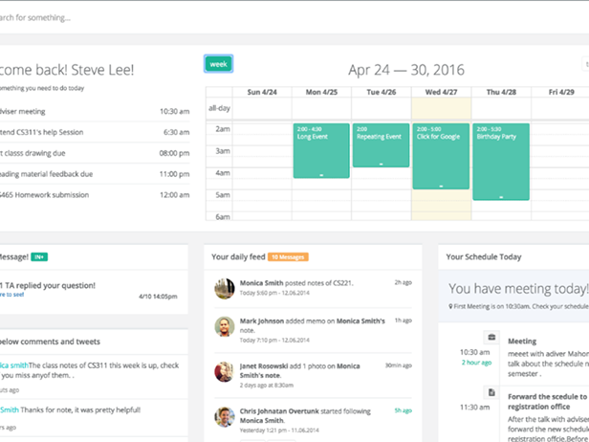Click the Forward the scedule to registration office entry
589x442 pixels.
549,402
